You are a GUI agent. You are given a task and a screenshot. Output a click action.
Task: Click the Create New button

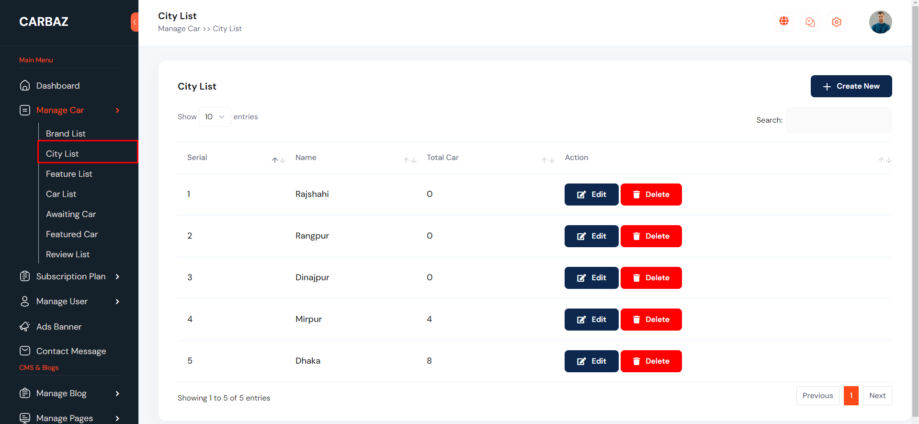tap(851, 86)
